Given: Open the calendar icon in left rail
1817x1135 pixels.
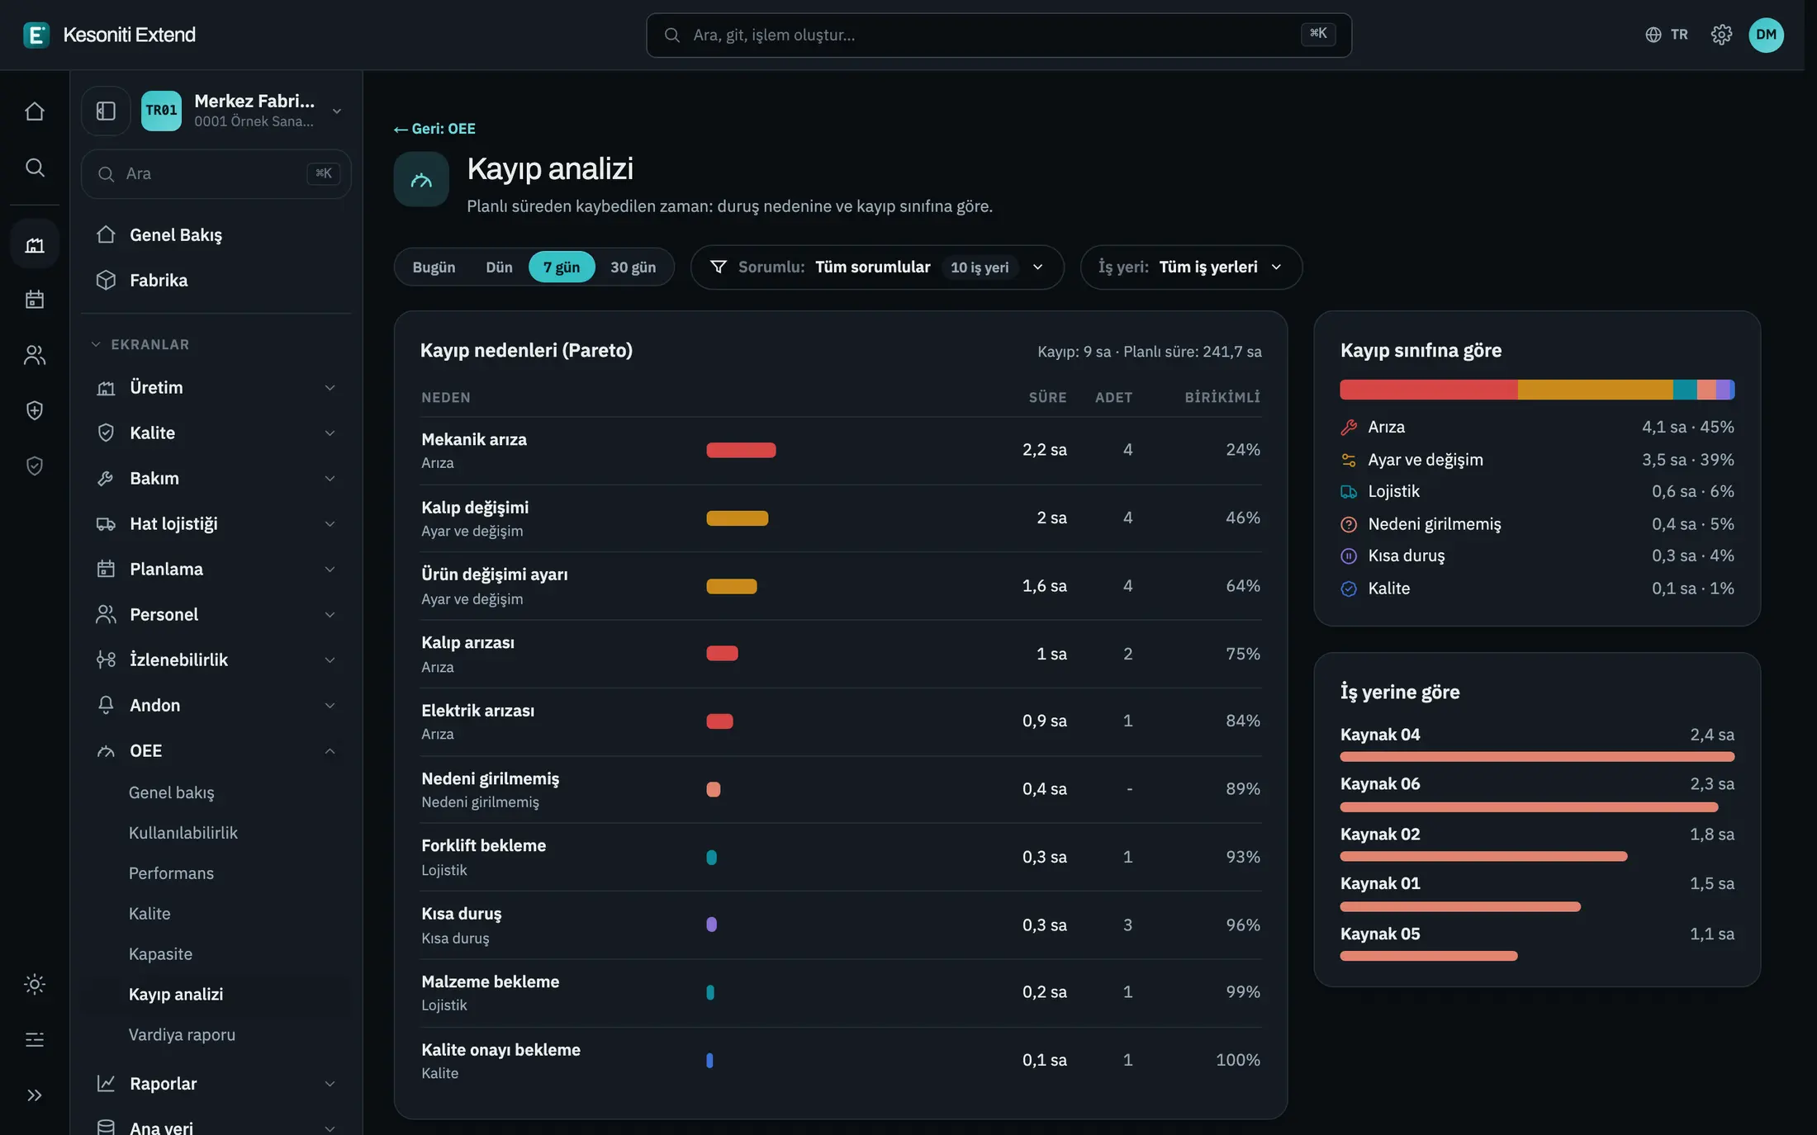Looking at the screenshot, I should pyautogui.click(x=35, y=300).
